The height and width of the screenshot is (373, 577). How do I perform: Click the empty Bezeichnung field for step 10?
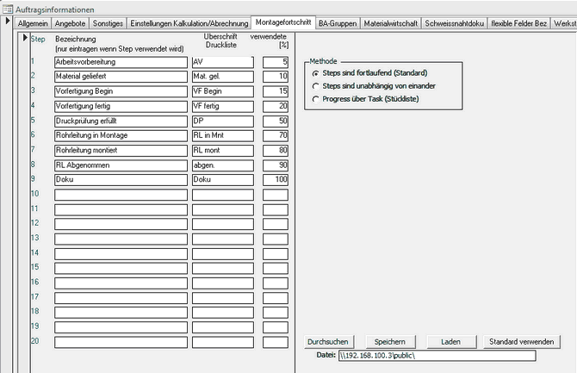pyautogui.click(x=120, y=195)
